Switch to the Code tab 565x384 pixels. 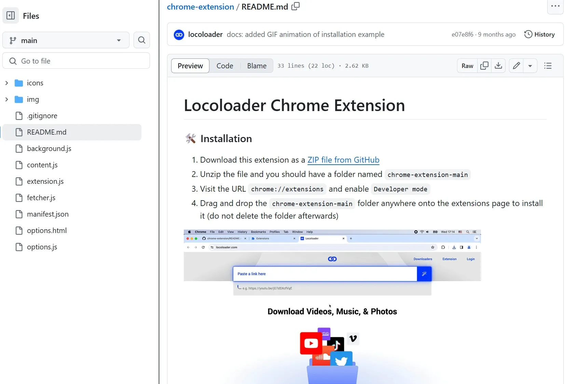tap(225, 66)
